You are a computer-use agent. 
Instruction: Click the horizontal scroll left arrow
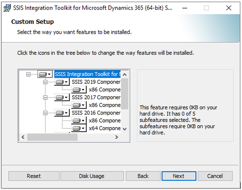click(23, 137)
